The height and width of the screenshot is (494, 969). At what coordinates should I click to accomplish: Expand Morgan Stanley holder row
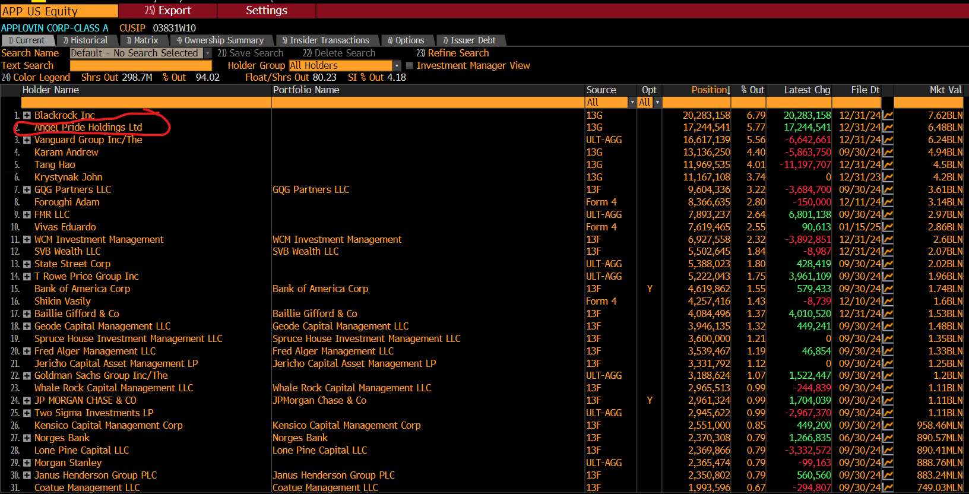point(27,463)
